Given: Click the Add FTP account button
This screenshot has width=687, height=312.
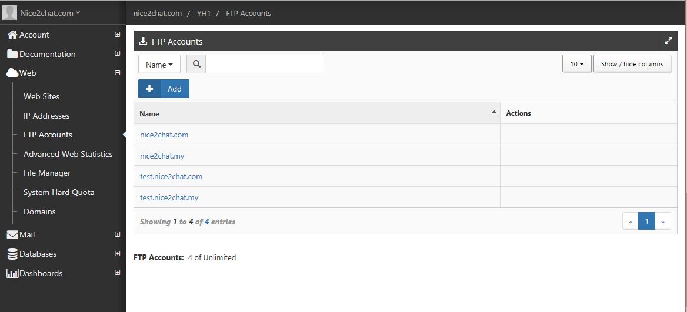Looking at the screenshot, I should 164,89.
